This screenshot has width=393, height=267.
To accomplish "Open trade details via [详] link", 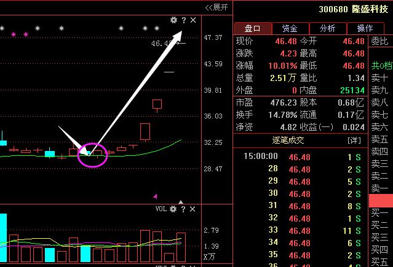I will (x=354, y=141).
